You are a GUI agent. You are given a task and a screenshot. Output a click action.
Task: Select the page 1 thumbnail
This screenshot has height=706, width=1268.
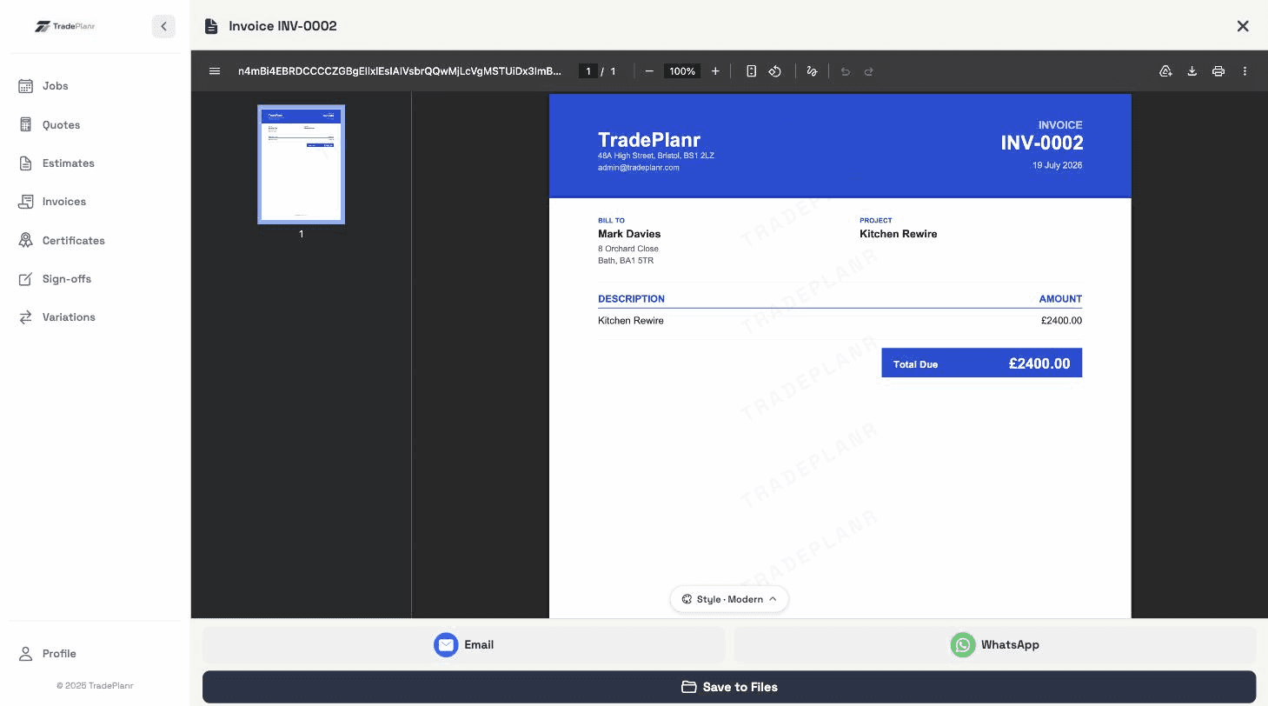click(302, 164)
